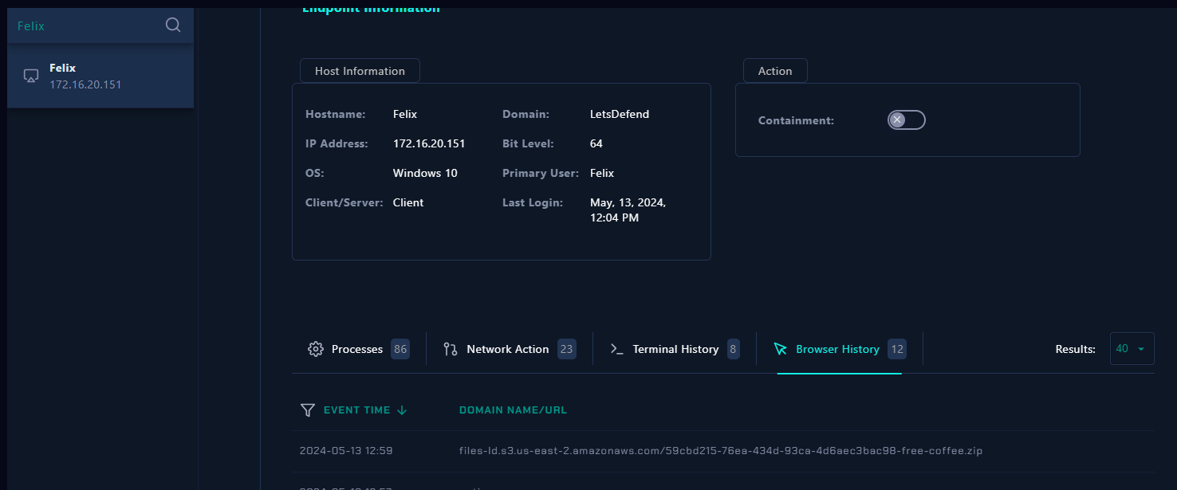Sort by the Event Time column header
The height and width of the screenshot is (490, 1177).
pyautogui.click(x=356, y=410)
